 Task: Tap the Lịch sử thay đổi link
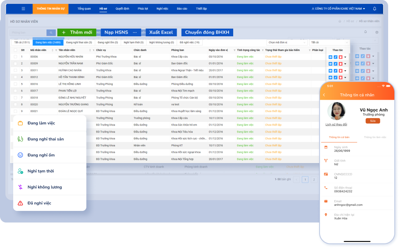pos(336,124)
